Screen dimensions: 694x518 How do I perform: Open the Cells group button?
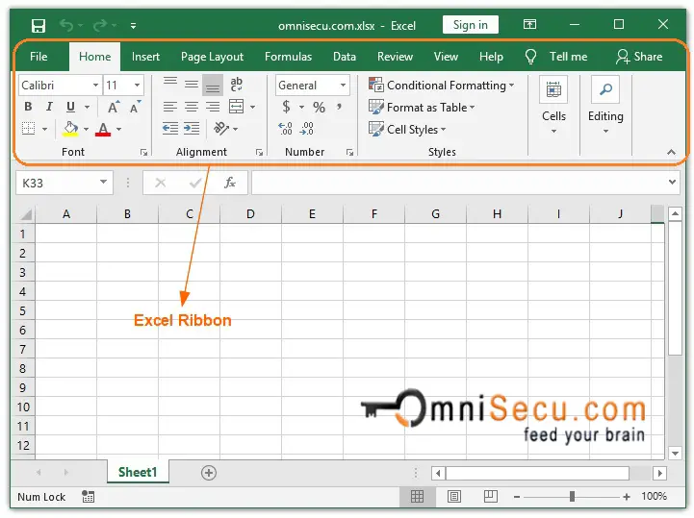[553, 106]
